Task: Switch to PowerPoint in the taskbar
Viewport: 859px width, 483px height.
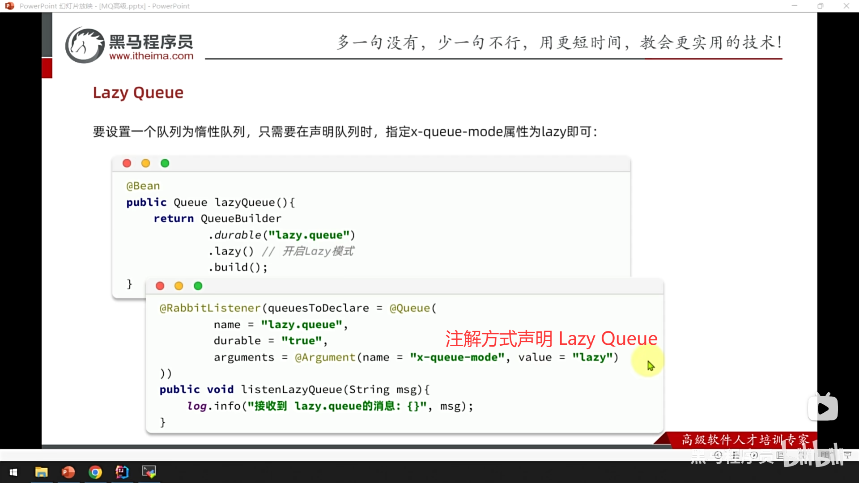Action: [x=68, y=472]
